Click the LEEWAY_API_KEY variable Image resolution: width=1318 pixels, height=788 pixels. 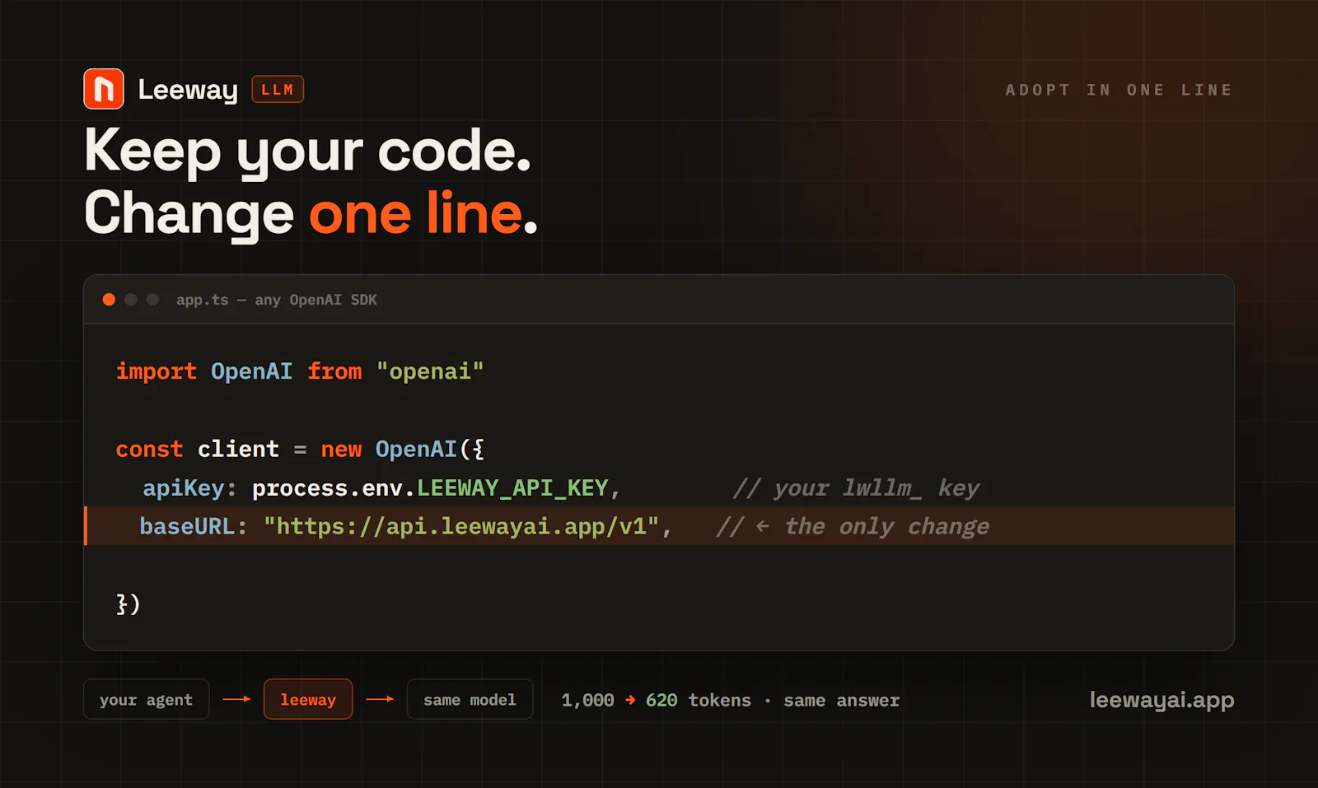(512, 488)
